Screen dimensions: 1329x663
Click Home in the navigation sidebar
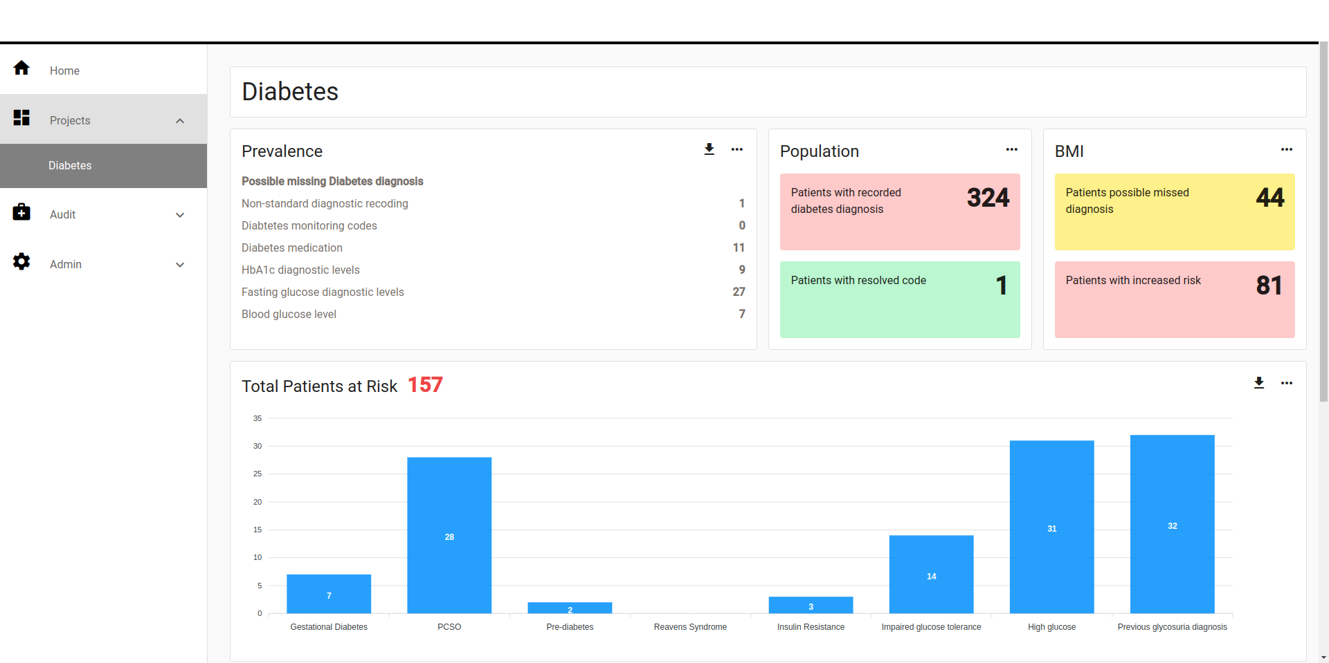point(64,71)
